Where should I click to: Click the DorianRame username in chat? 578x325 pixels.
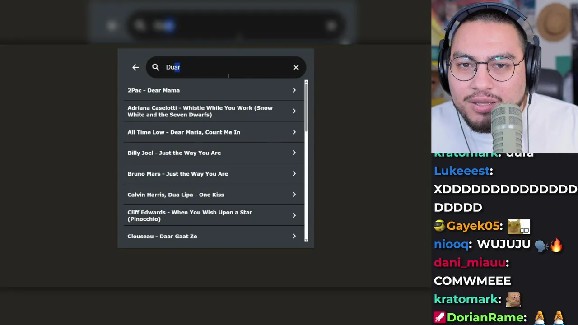point(486,318)
